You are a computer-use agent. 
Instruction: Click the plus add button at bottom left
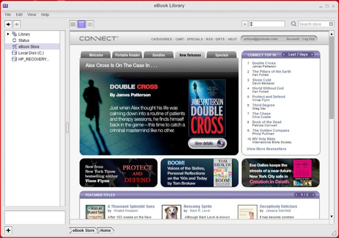[8, 230]
